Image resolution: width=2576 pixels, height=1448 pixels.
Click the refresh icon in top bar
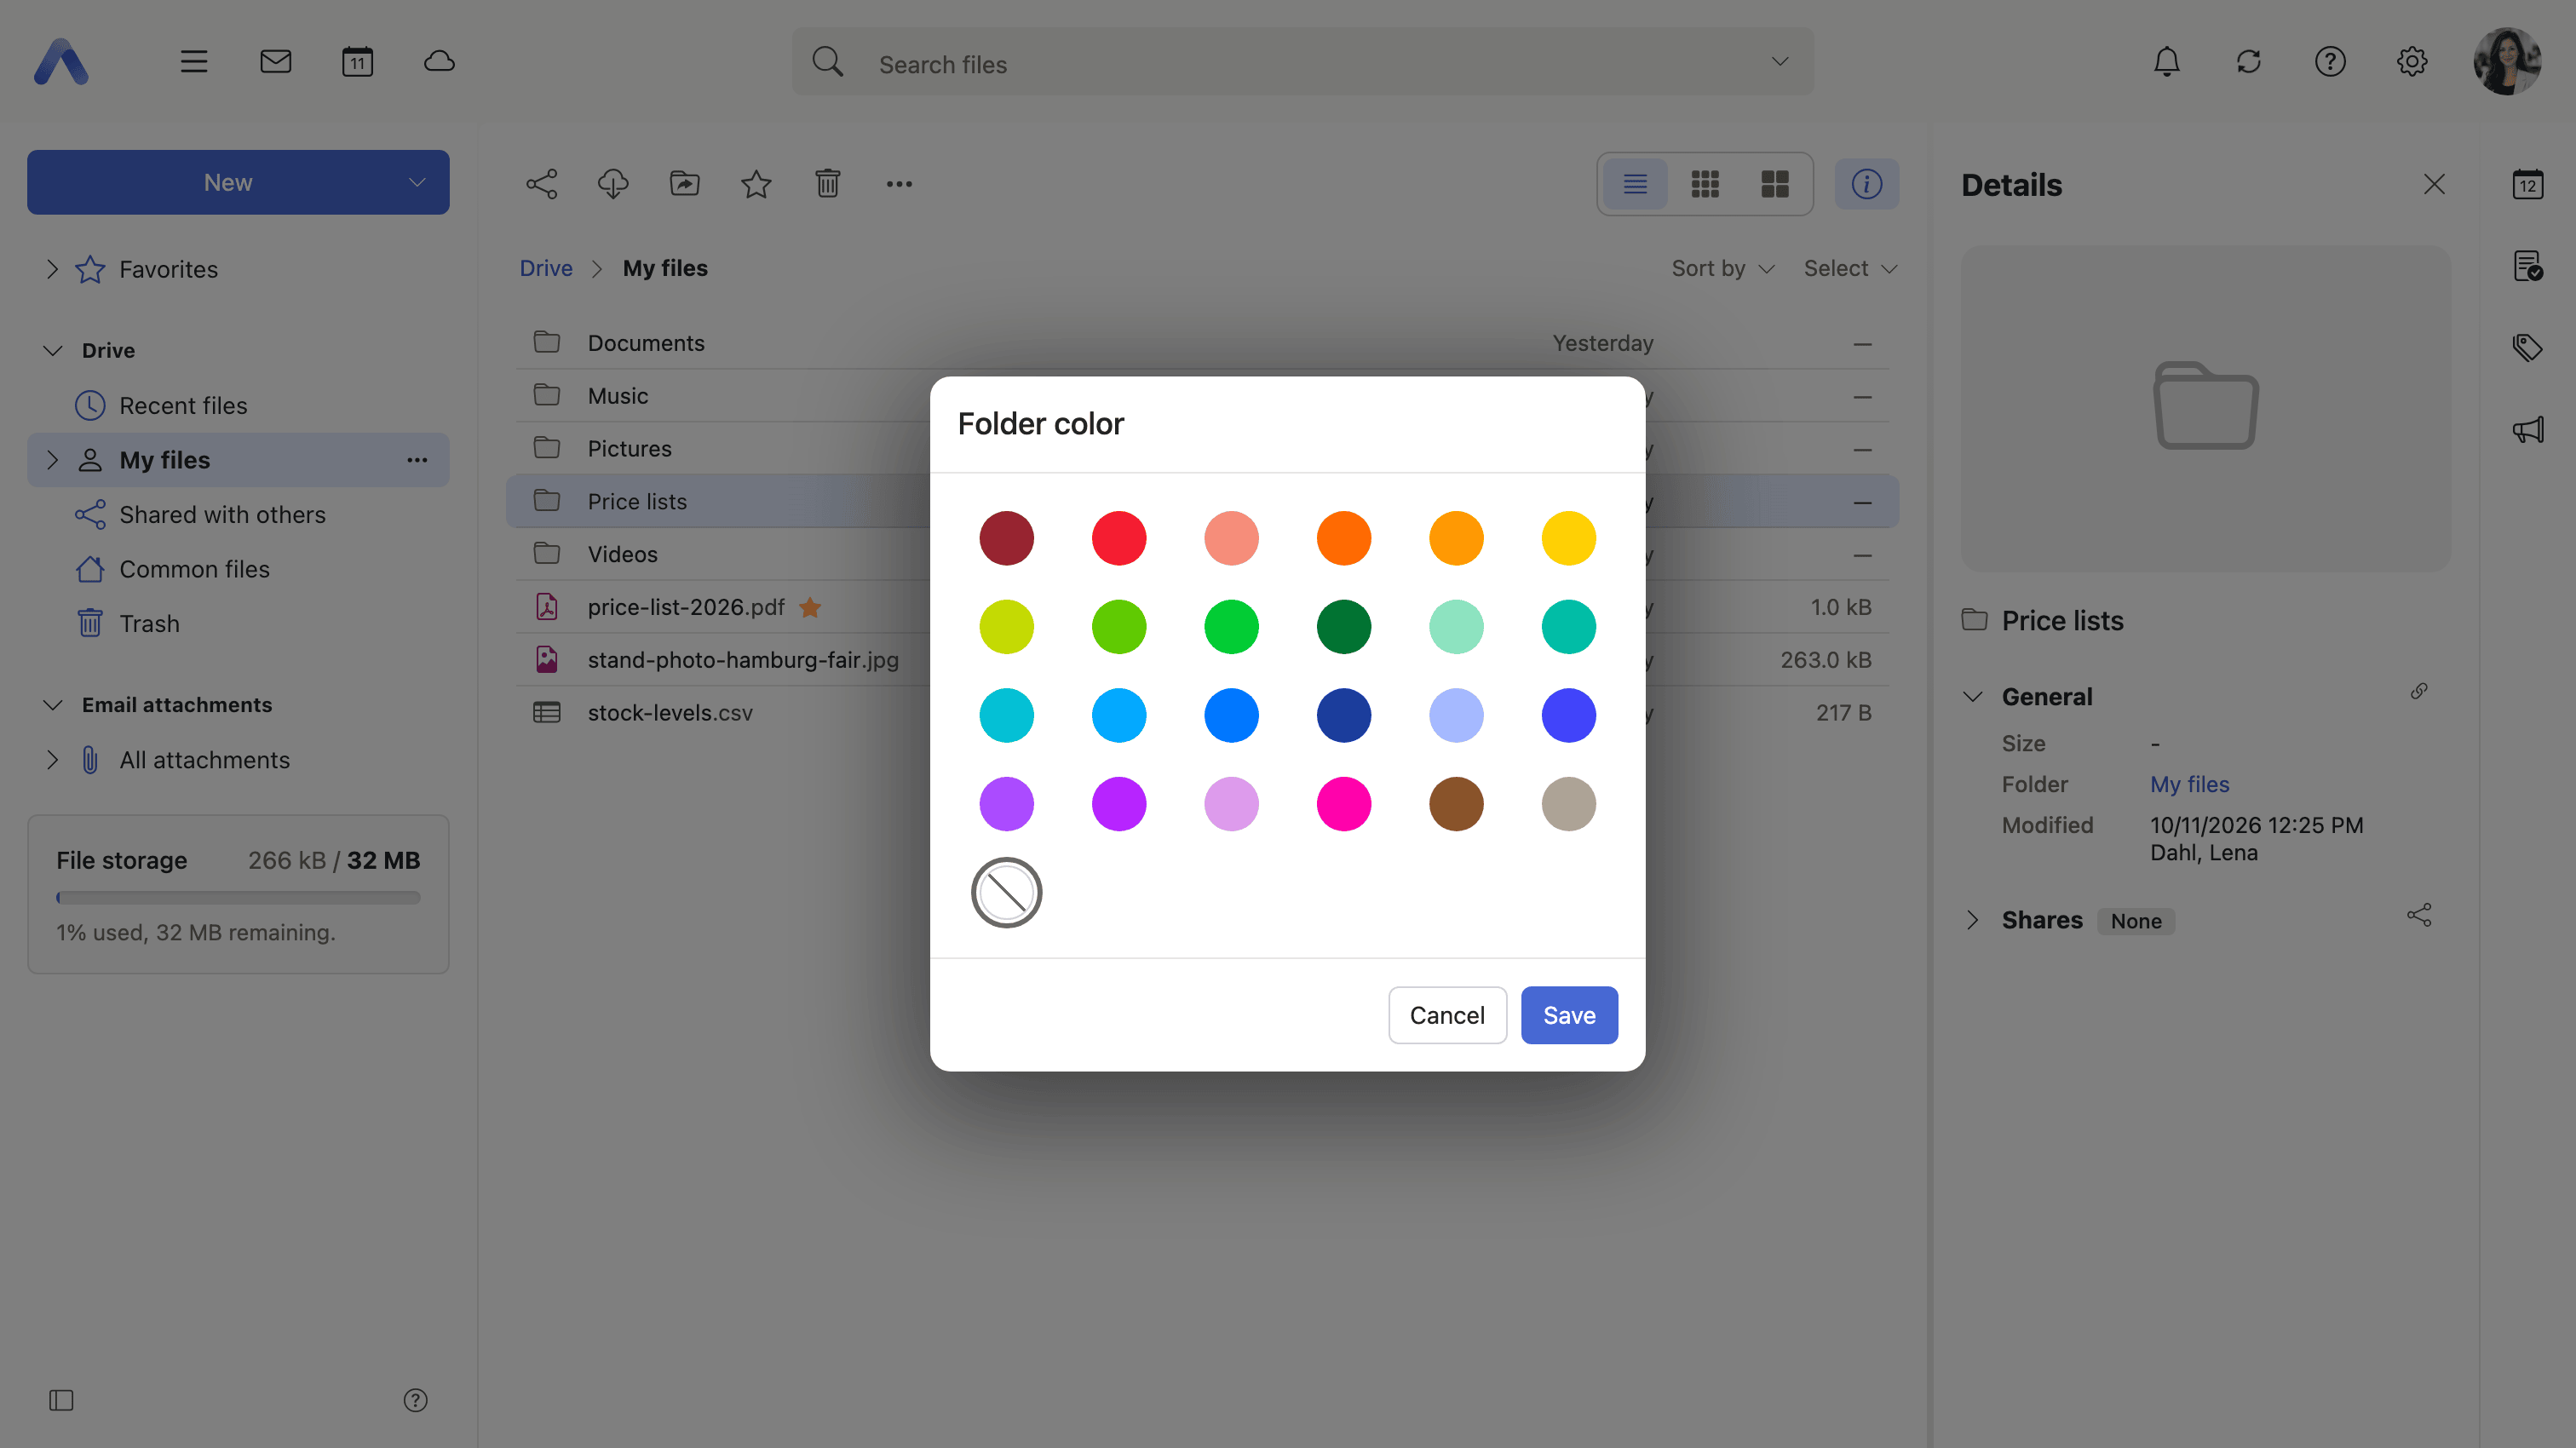pos(2248,62)
